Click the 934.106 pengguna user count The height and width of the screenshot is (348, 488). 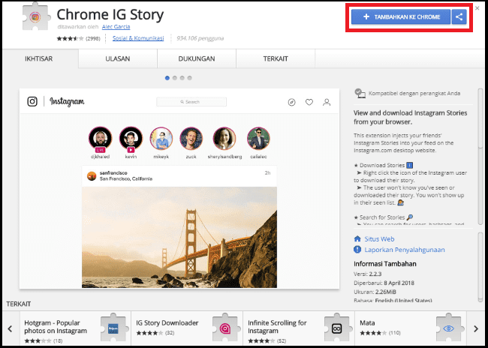click(x=200, y=38)
